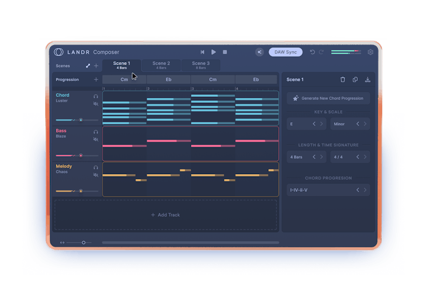Select the Melody track name
This screenshot has height=291, width=426.
pos(64,166)
